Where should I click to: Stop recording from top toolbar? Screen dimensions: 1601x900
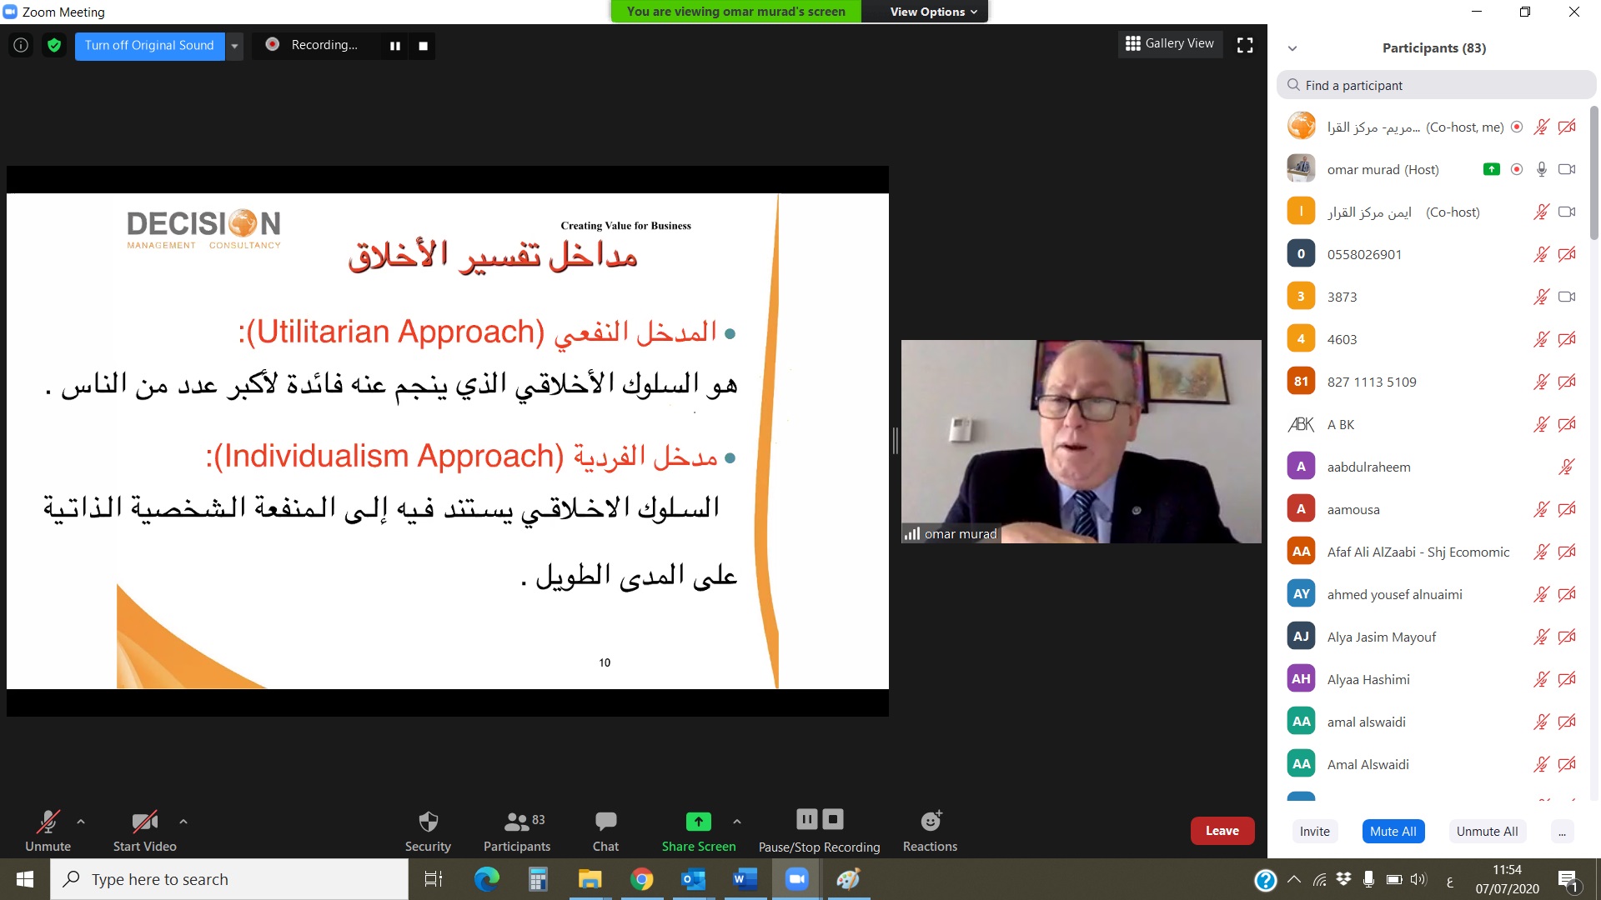pyautogui.click(x=423, y=46)
